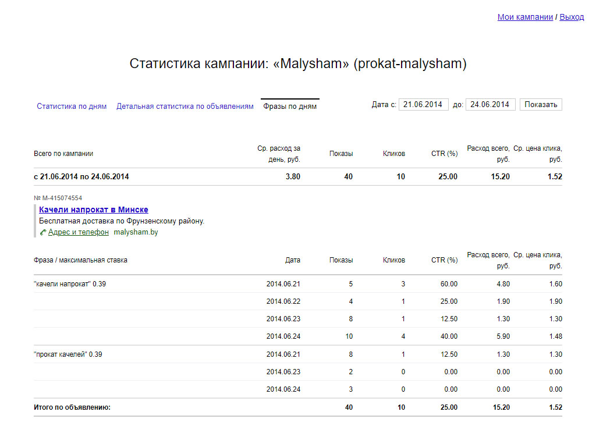Open the Мои кампании link
Image resolution: width=596 pixels, height=447 pixels.
click(x=525, y=17)
